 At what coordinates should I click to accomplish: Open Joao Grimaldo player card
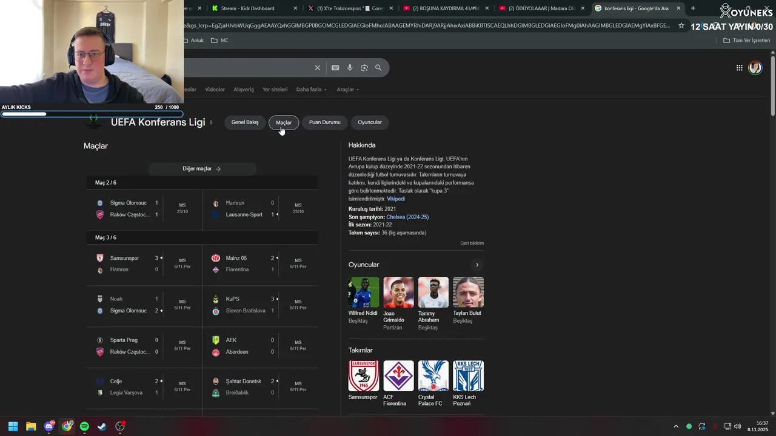(x=398, y=303)
